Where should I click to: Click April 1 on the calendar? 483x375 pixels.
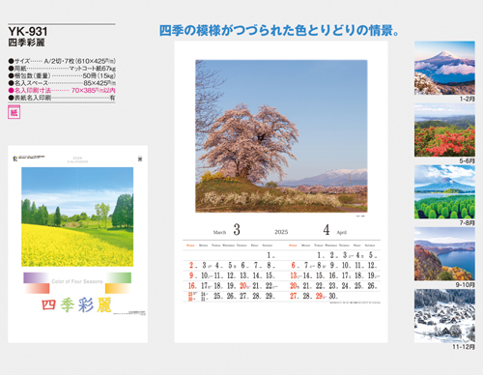pos(319,255)
